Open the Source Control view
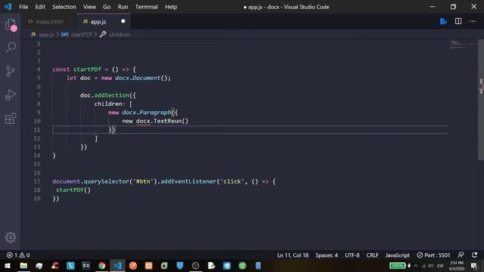This screenshot has width=484, height=272. pyautogui.click(x=11, y=71)
